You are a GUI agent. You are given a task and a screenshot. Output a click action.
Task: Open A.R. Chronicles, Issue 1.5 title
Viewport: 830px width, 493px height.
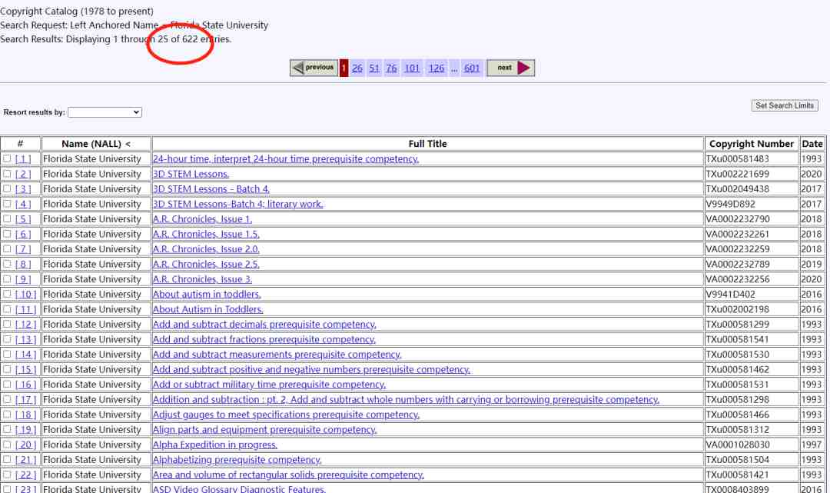click(206, 234)
